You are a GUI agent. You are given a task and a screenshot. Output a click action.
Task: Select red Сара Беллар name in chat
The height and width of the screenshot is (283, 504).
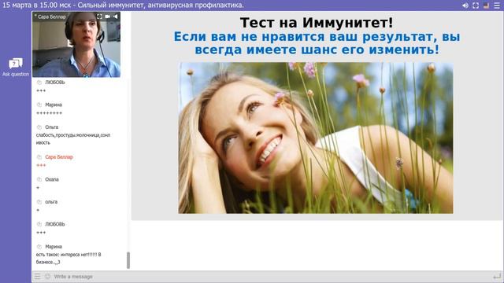59,157
